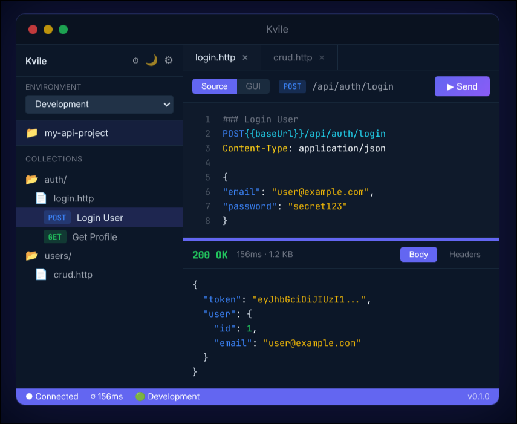
Task: Toggle dark mode with the moon icon
Action: tap(152, 60)
